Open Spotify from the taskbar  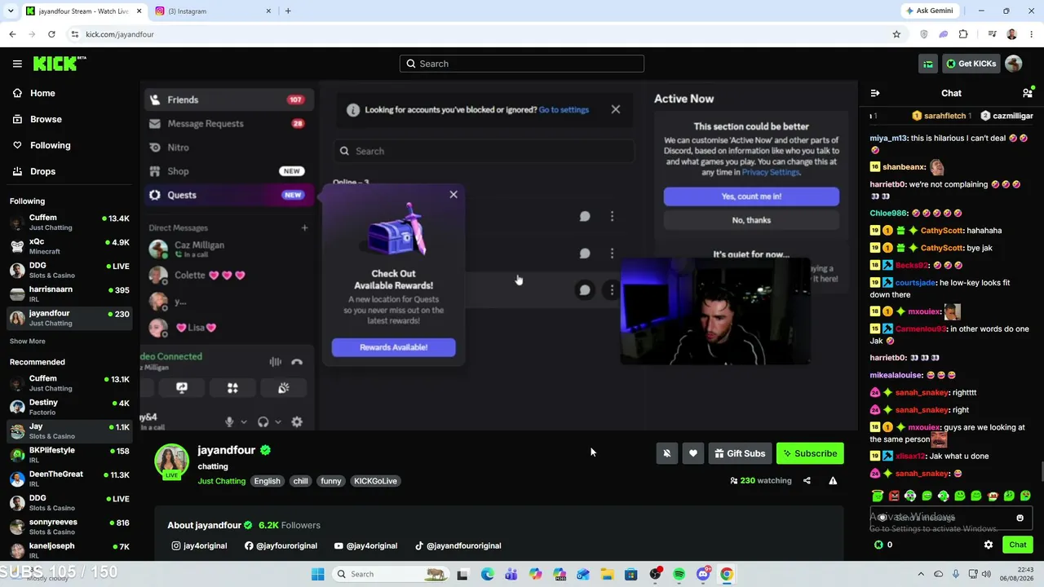pos(679,574)
